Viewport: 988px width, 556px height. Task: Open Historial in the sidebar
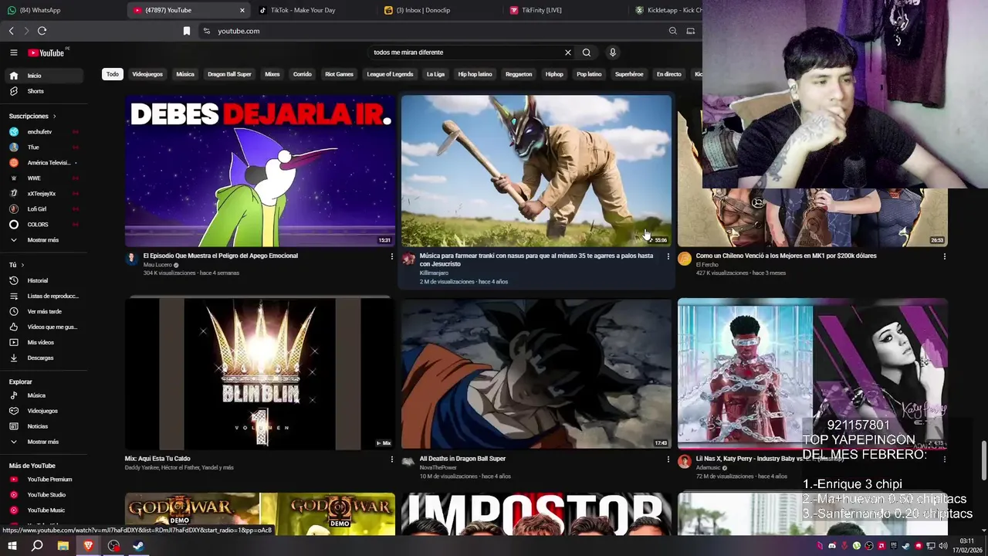point(38,280)
